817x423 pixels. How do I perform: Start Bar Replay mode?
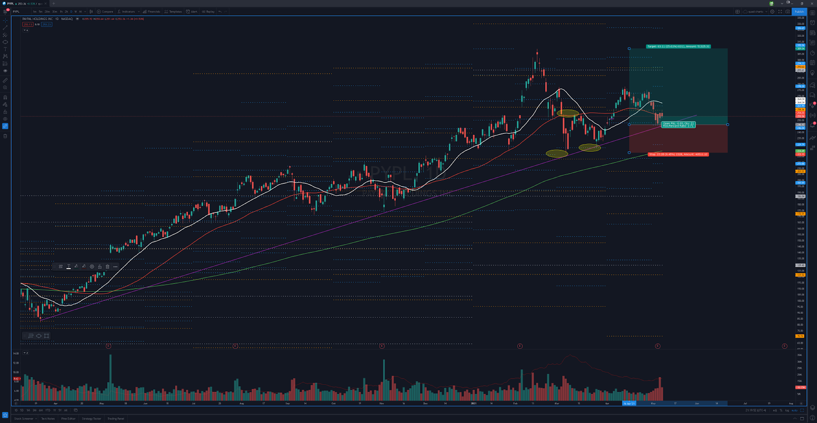(208, 12)
